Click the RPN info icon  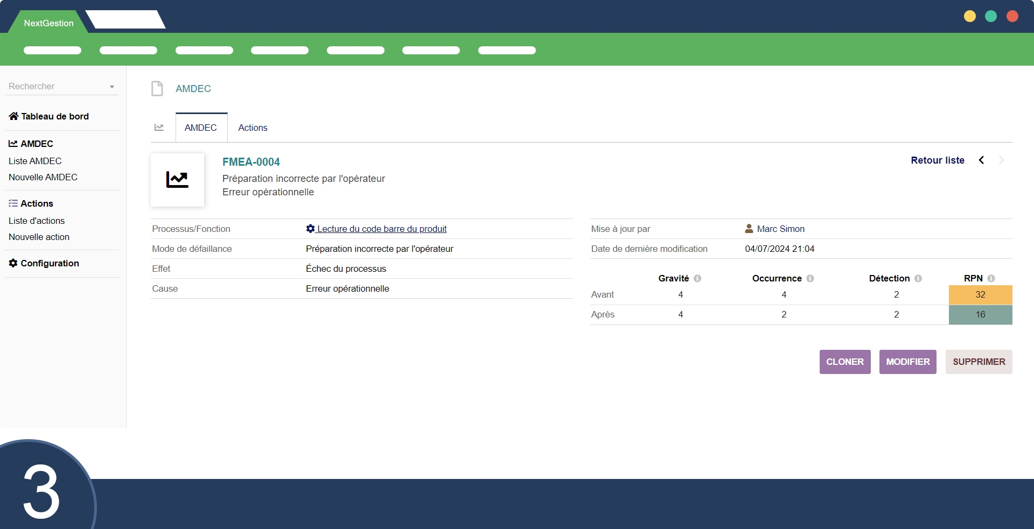click(x=991, y=278)
